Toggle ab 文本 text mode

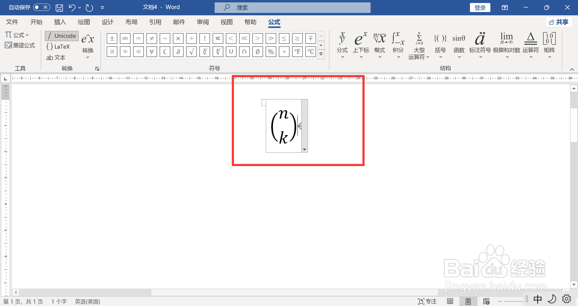[x=56, y=57]
